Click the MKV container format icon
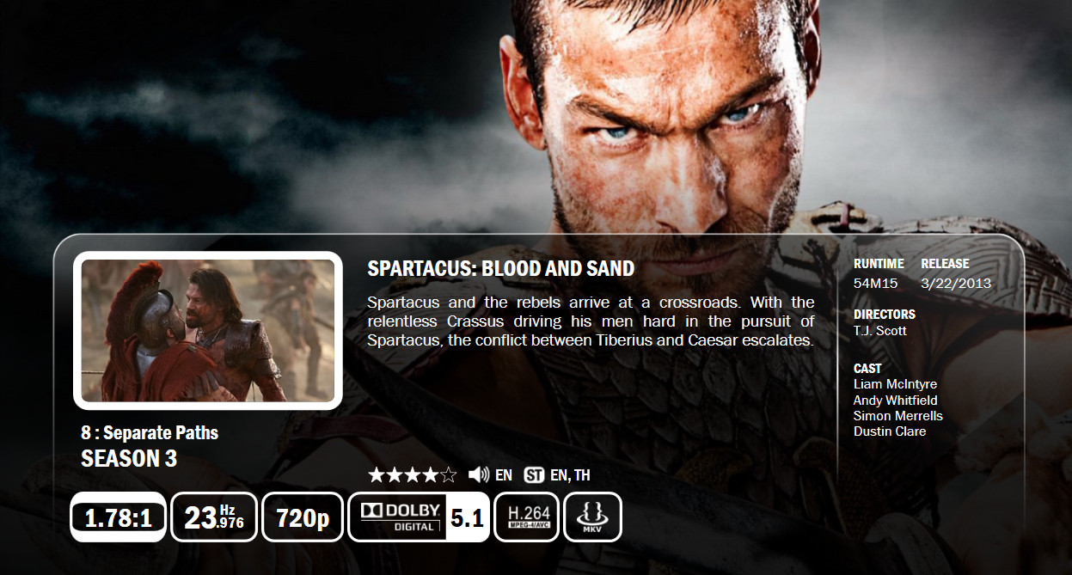This screenshot has width=1072, height=575. tap(592, 517)
